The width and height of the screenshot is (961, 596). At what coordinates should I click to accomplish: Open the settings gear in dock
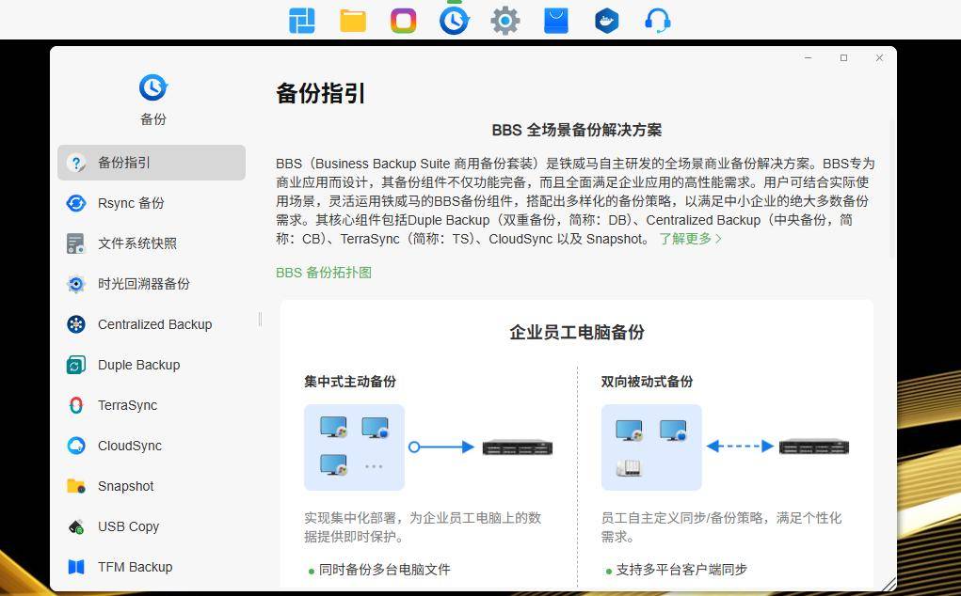click(505, 21)
